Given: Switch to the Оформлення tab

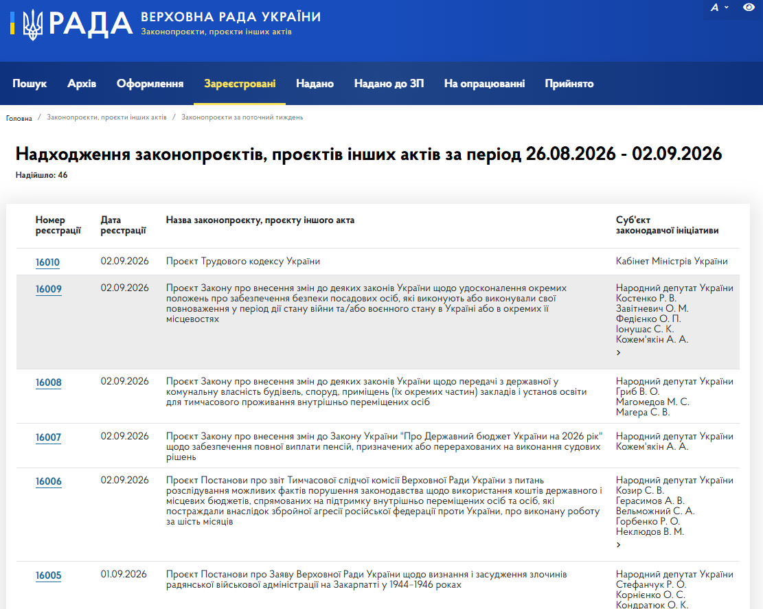Looking at the screenshot, I should (150, 84).
